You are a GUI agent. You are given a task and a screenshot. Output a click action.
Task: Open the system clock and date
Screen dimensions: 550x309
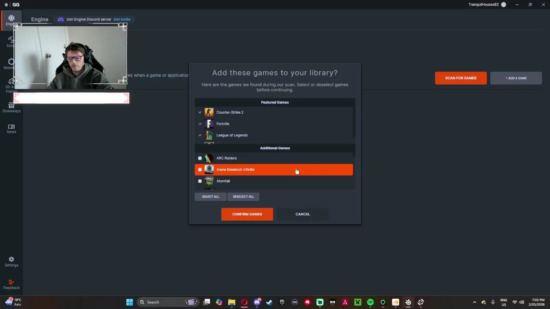tap(538, 302)
